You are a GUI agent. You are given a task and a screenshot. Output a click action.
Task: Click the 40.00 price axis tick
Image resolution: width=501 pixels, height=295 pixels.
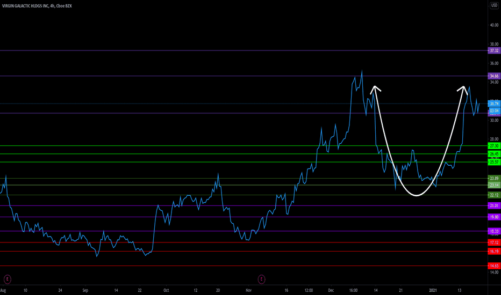pos(494,25)
